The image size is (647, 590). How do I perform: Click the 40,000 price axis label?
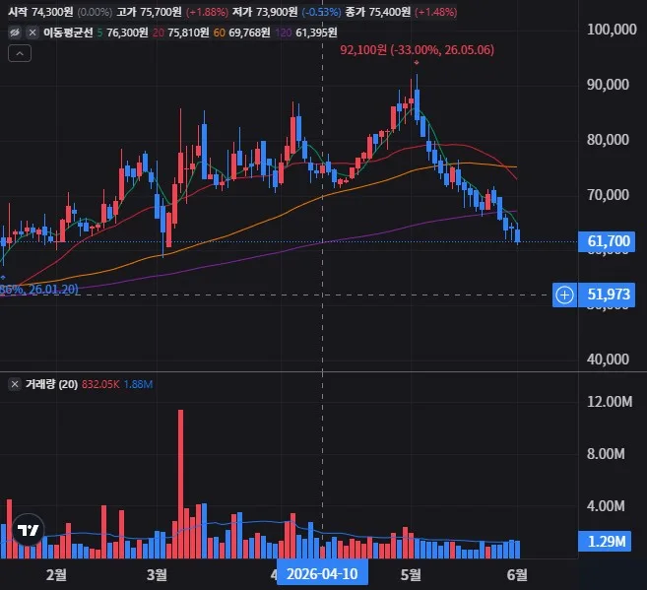pyautogui.click(x=608, y=359)
